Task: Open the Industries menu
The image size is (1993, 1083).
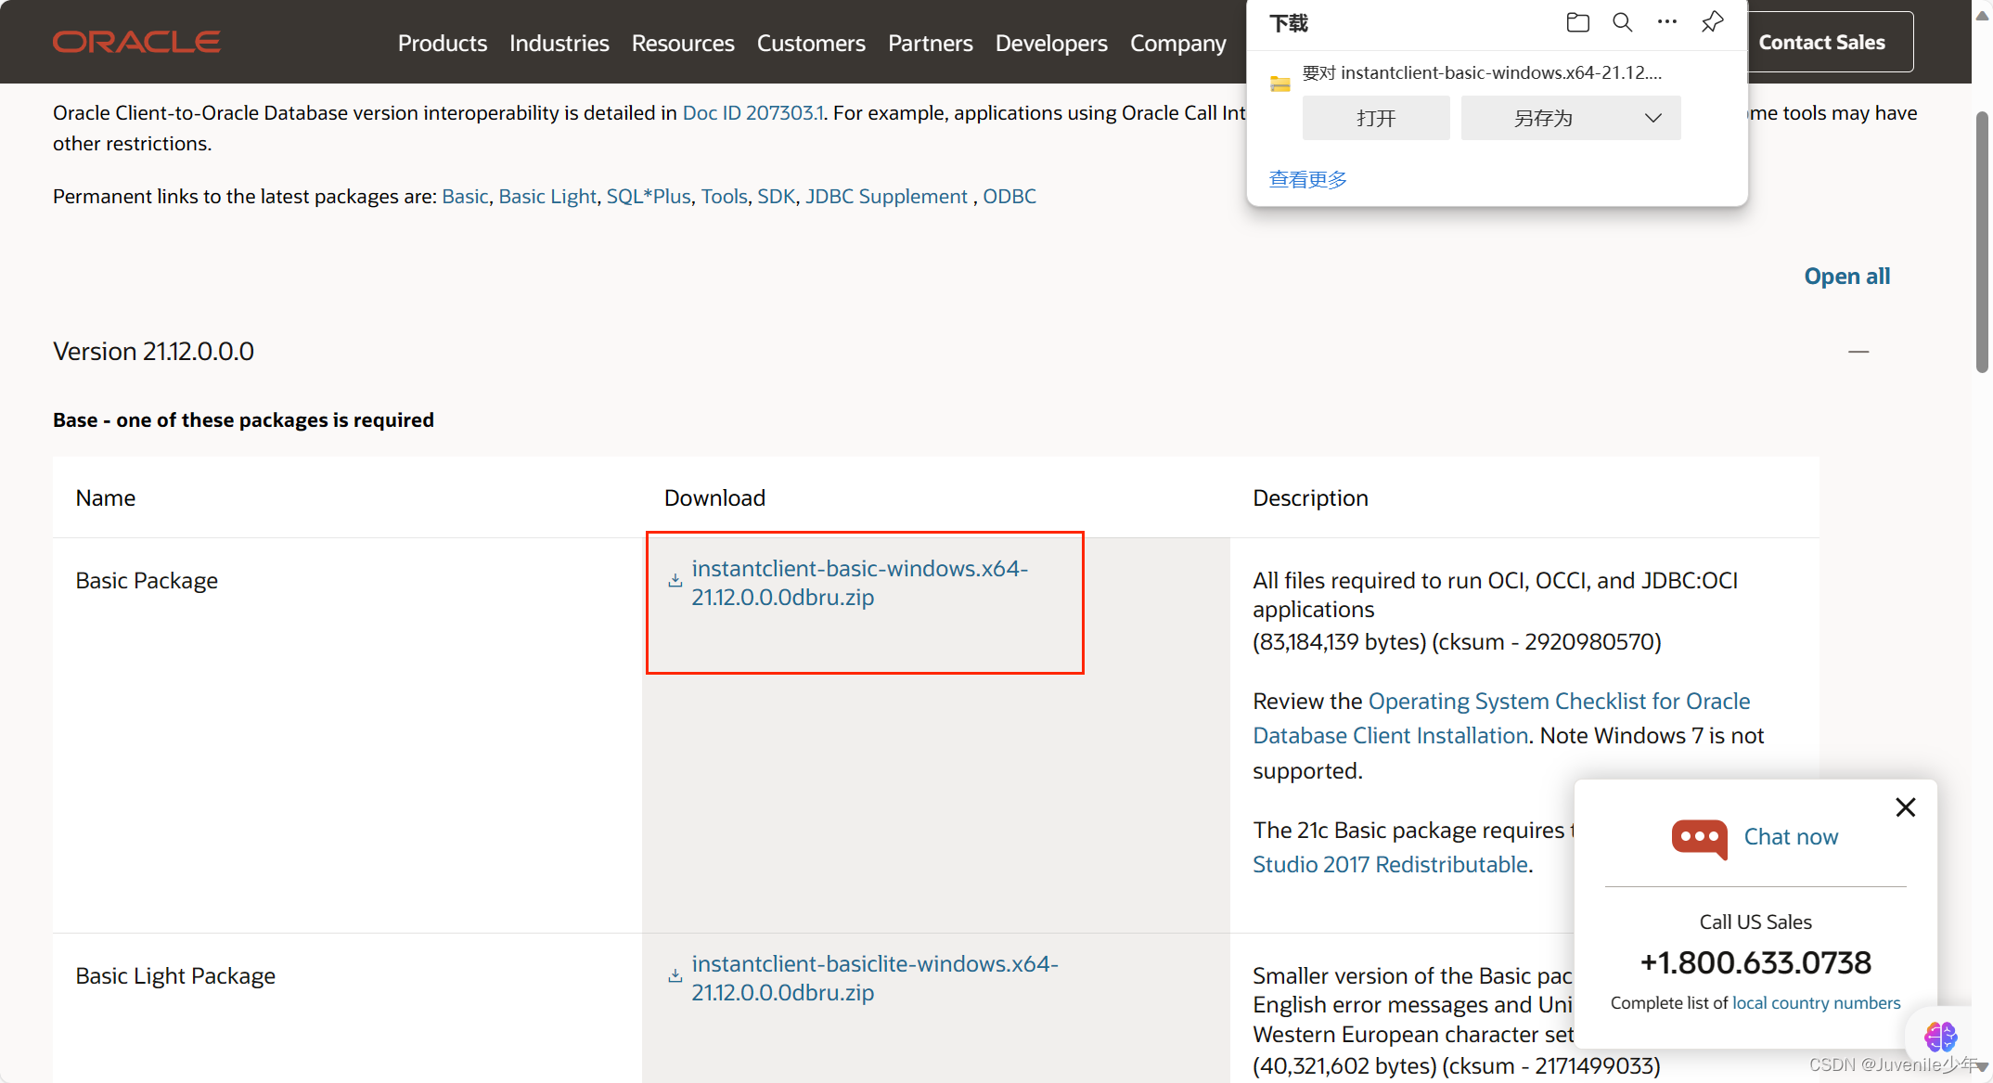Action: 559,43
